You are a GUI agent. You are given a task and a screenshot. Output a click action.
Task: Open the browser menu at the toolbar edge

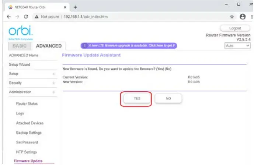click(x=252, y=17)
